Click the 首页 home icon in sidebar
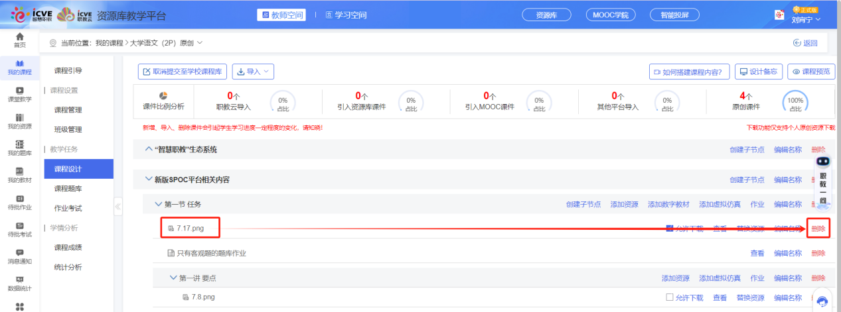Image resolution: width=841 pixels, height=312 pixels. (20, 36)
